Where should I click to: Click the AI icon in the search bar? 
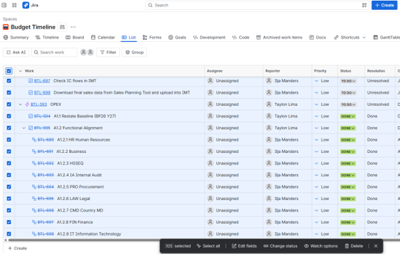click(364, 5)
